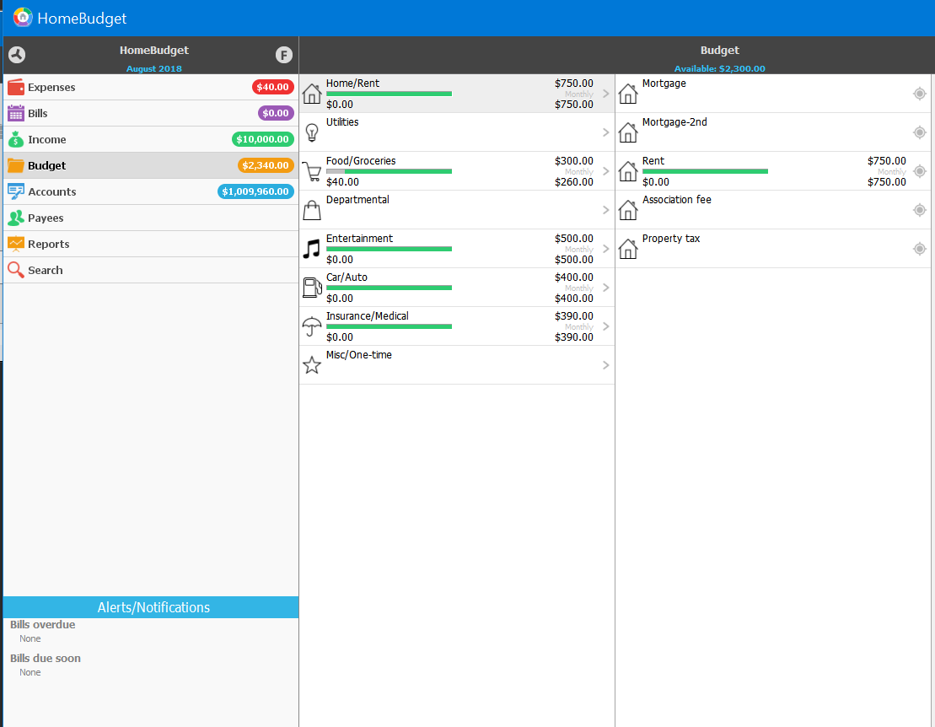Click the light bulb Utilities icon

(x=312, y=132)
